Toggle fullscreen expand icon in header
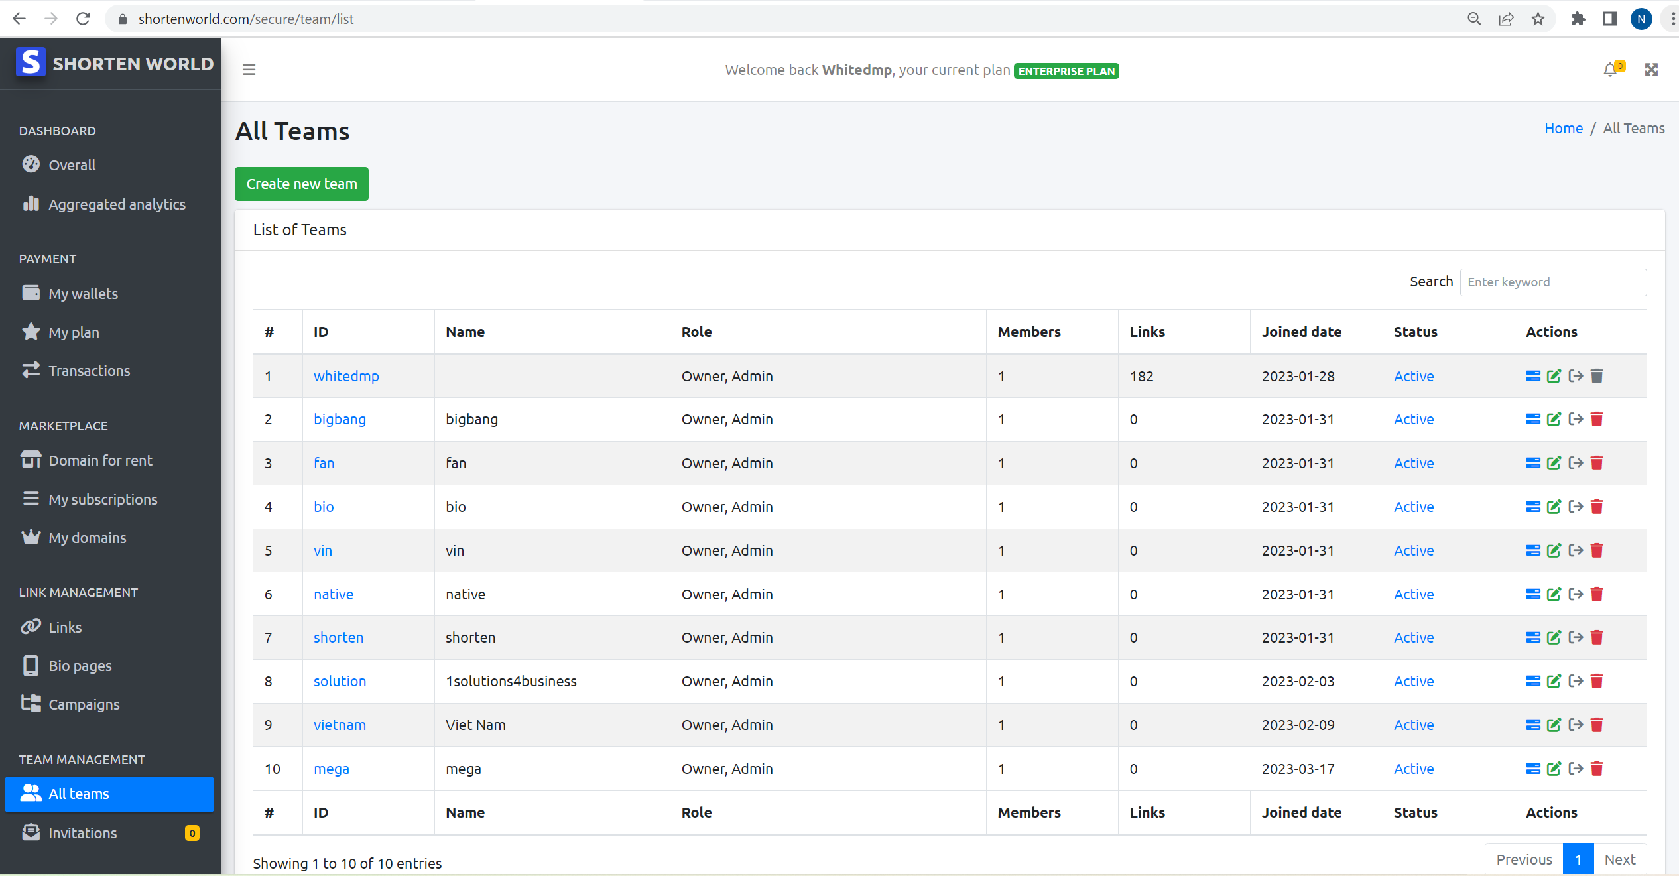This screenshot has height=876, width=1679. (1651, 70)
